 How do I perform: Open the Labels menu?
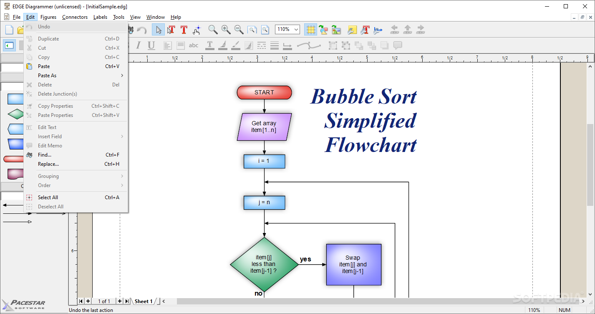coord(100,17)
